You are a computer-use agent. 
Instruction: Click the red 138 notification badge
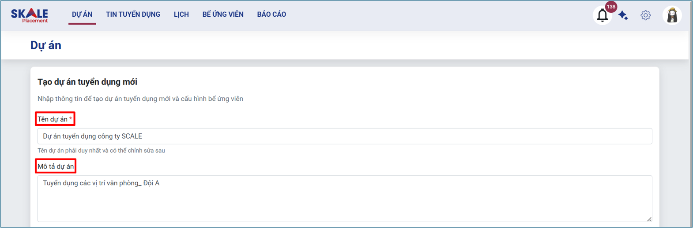coord(611,7)
